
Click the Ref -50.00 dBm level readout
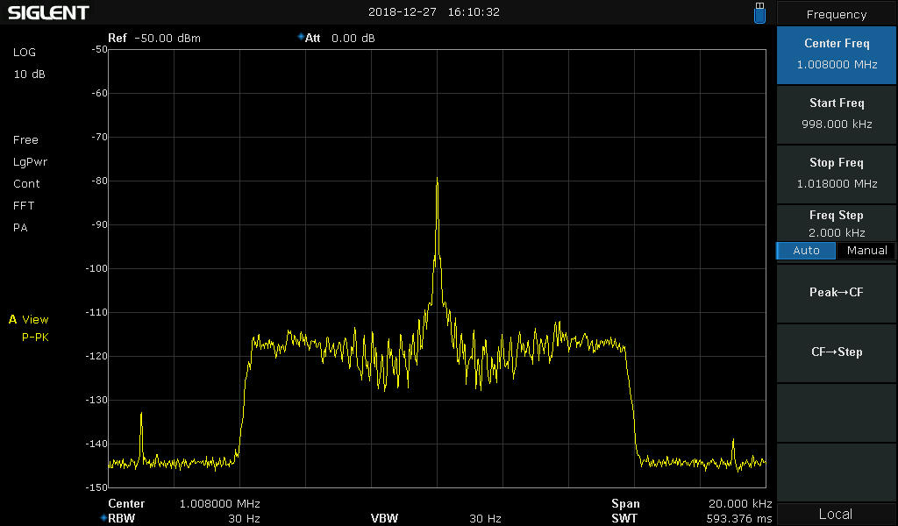(x=154, y=39)
